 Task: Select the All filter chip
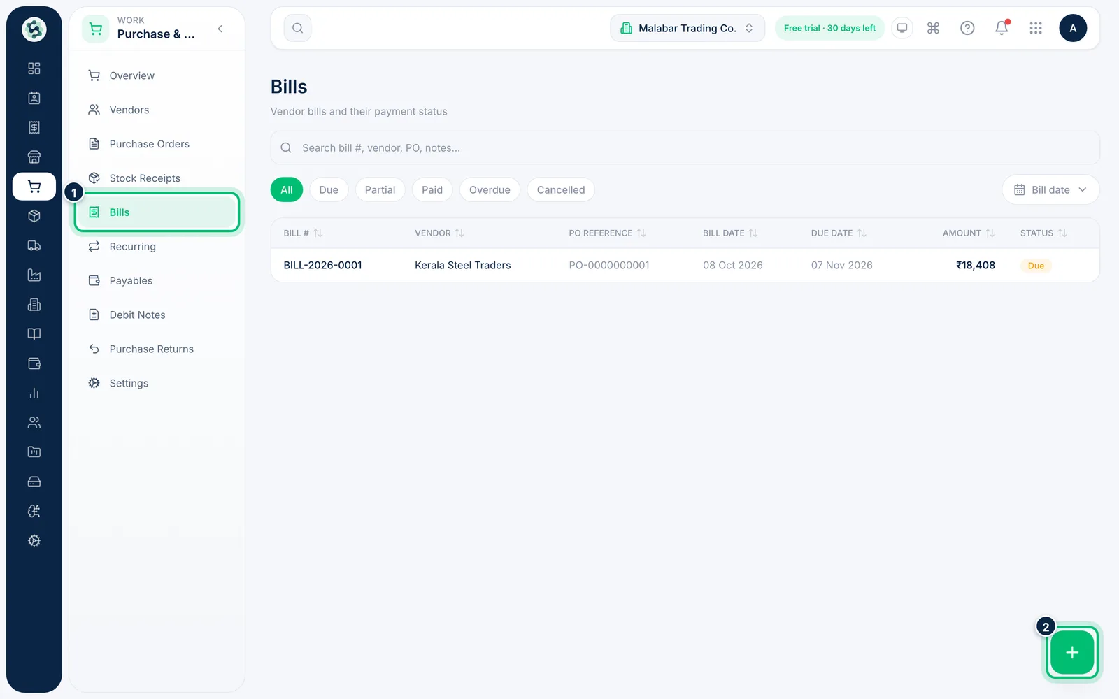click(x=287, y=189)
